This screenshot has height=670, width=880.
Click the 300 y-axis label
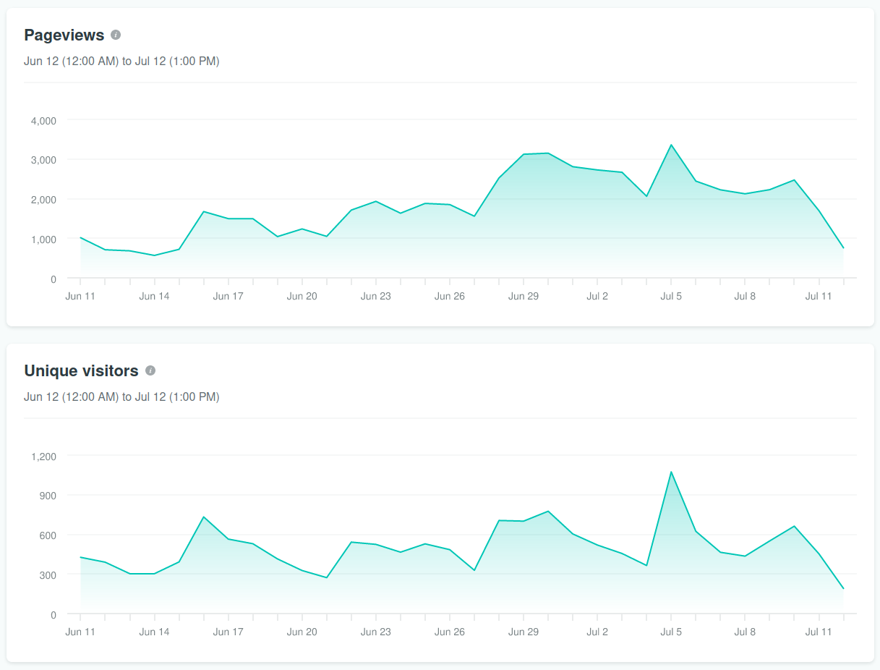pyautogui.click(x=48, y=575)
